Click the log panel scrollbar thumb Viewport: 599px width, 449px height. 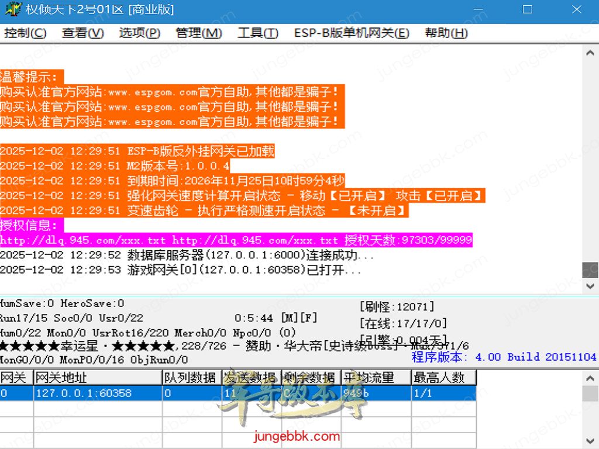click(590, 270)
